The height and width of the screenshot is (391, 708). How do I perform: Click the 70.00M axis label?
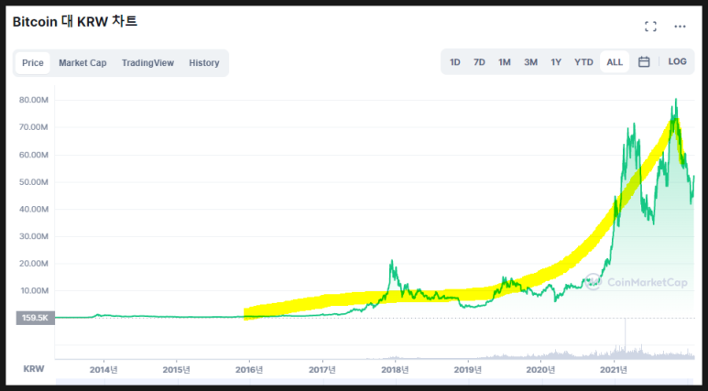[x=33, y=127]
